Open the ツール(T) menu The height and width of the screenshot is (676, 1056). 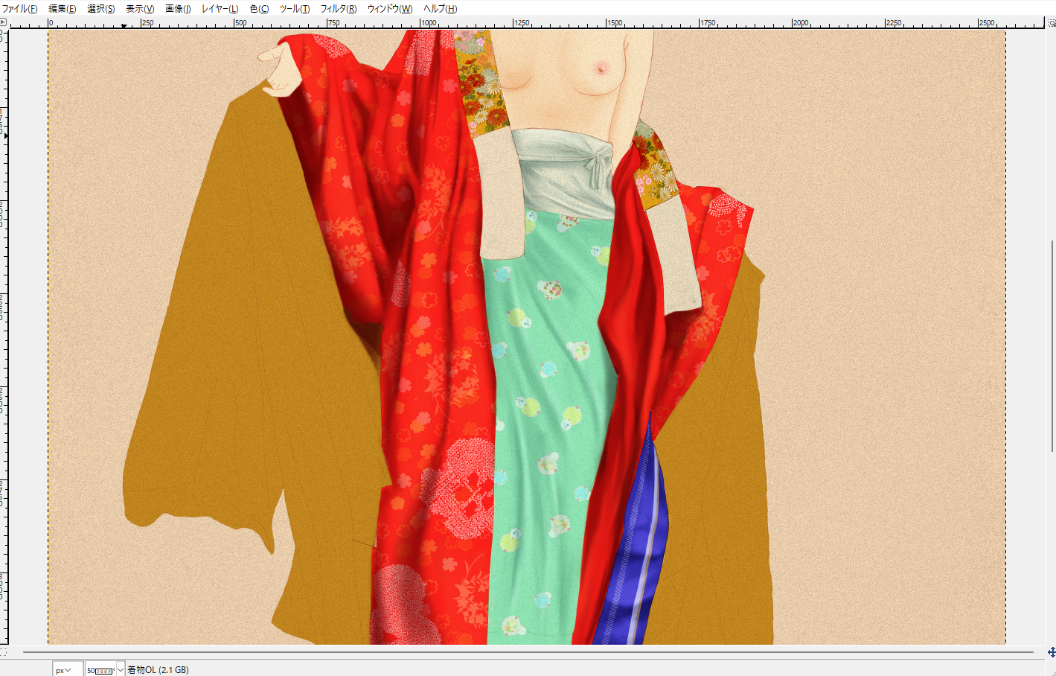point(294,9)
